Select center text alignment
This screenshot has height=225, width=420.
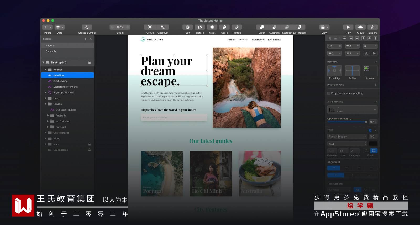click(346, 168)
